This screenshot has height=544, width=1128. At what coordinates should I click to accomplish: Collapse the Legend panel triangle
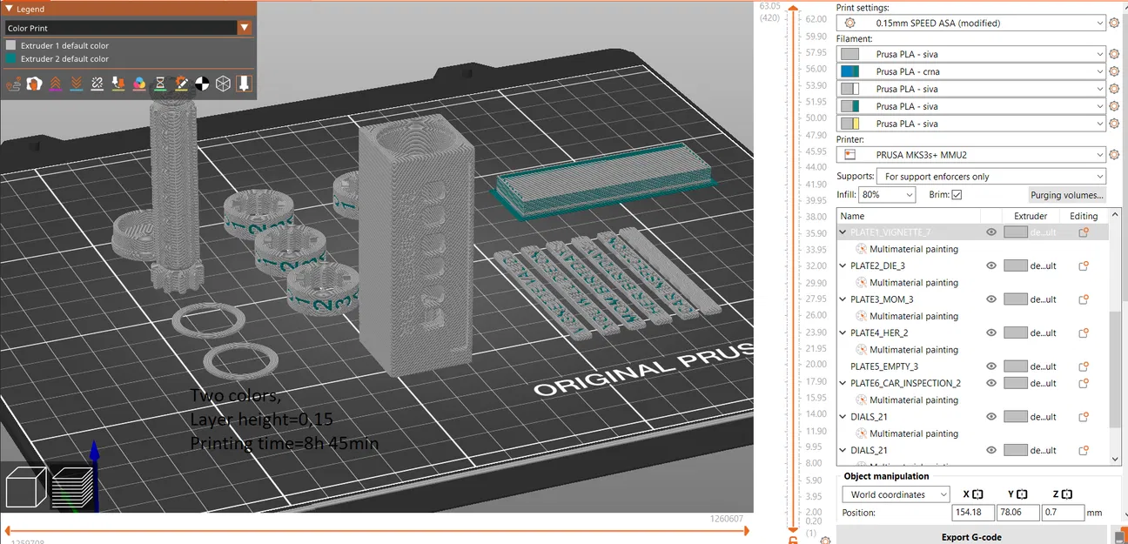pos(9,9)
